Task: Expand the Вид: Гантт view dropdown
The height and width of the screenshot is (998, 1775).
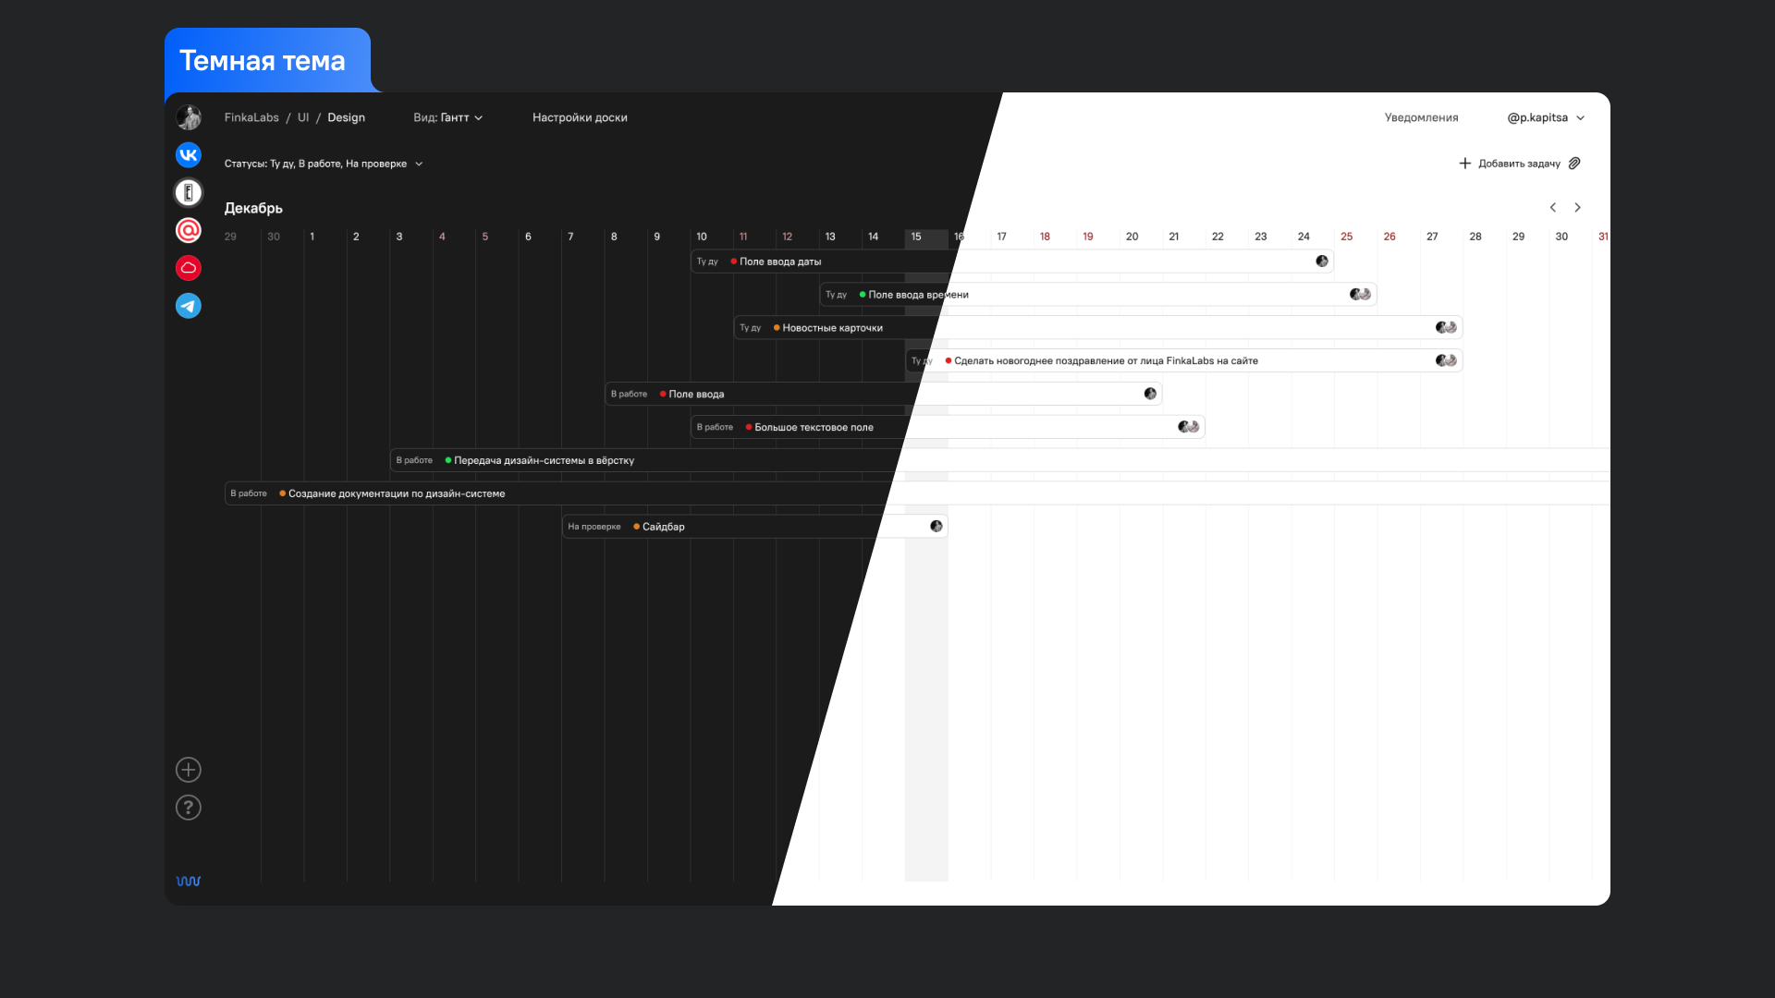Action: point(447,117)
